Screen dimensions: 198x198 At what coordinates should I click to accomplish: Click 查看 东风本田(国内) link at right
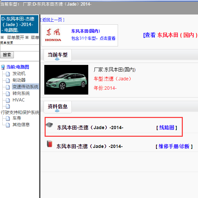(170, 35)
